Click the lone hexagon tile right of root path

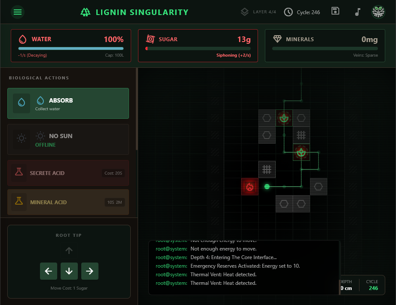pos(319,187)
